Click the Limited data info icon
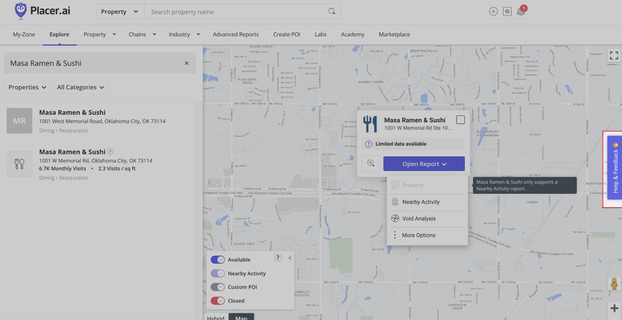 coord(369,144)
